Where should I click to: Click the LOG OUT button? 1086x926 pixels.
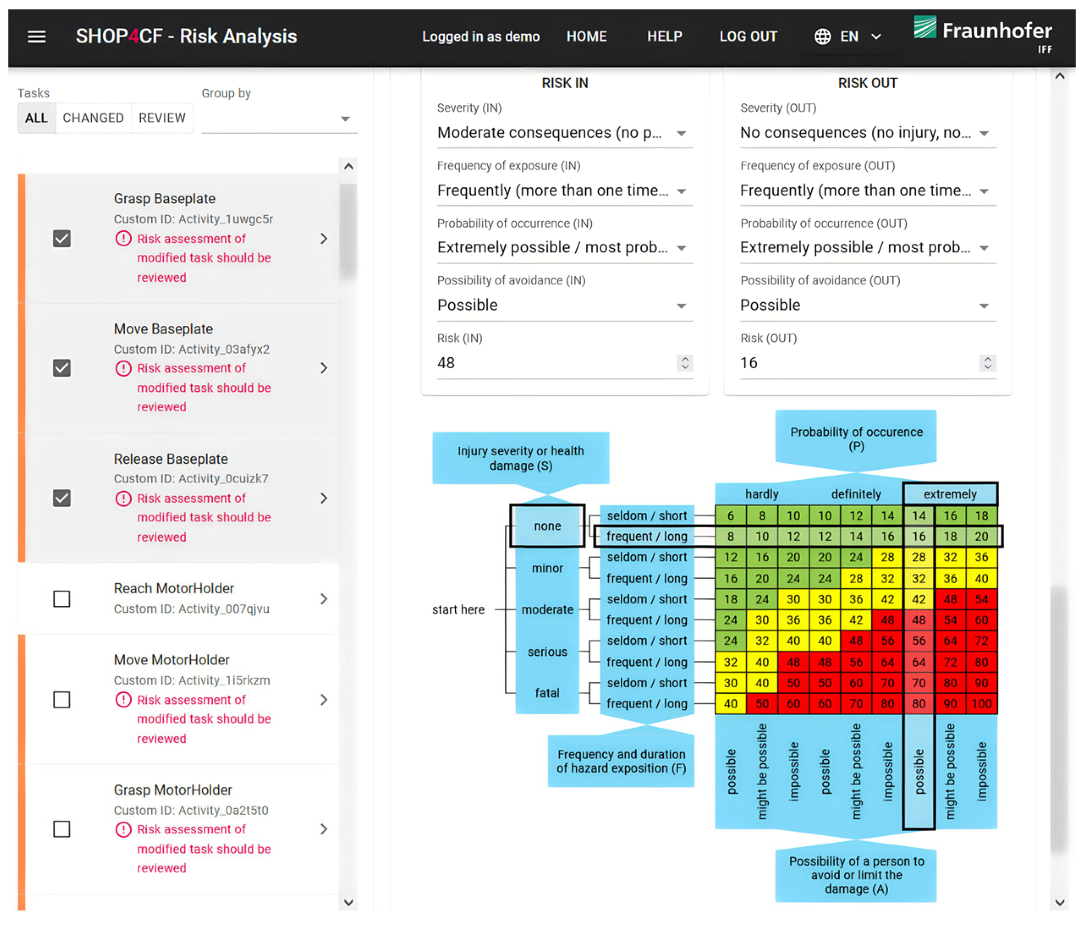tap(748, 37)
